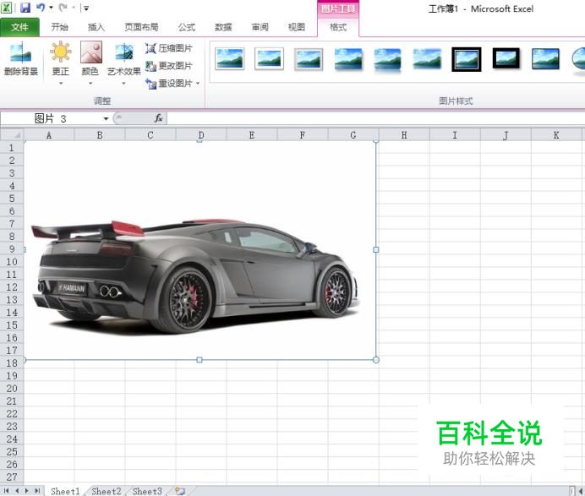Select row 1 header
This screenshot has width=585, height=496.
12,148
